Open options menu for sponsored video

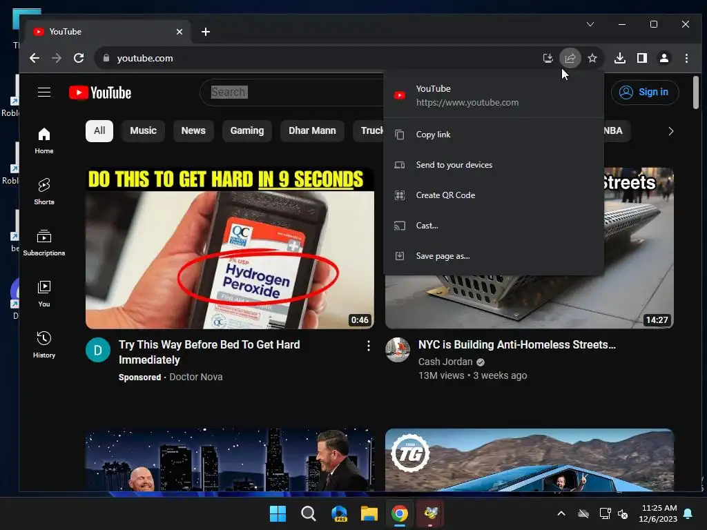coord(369,346)
